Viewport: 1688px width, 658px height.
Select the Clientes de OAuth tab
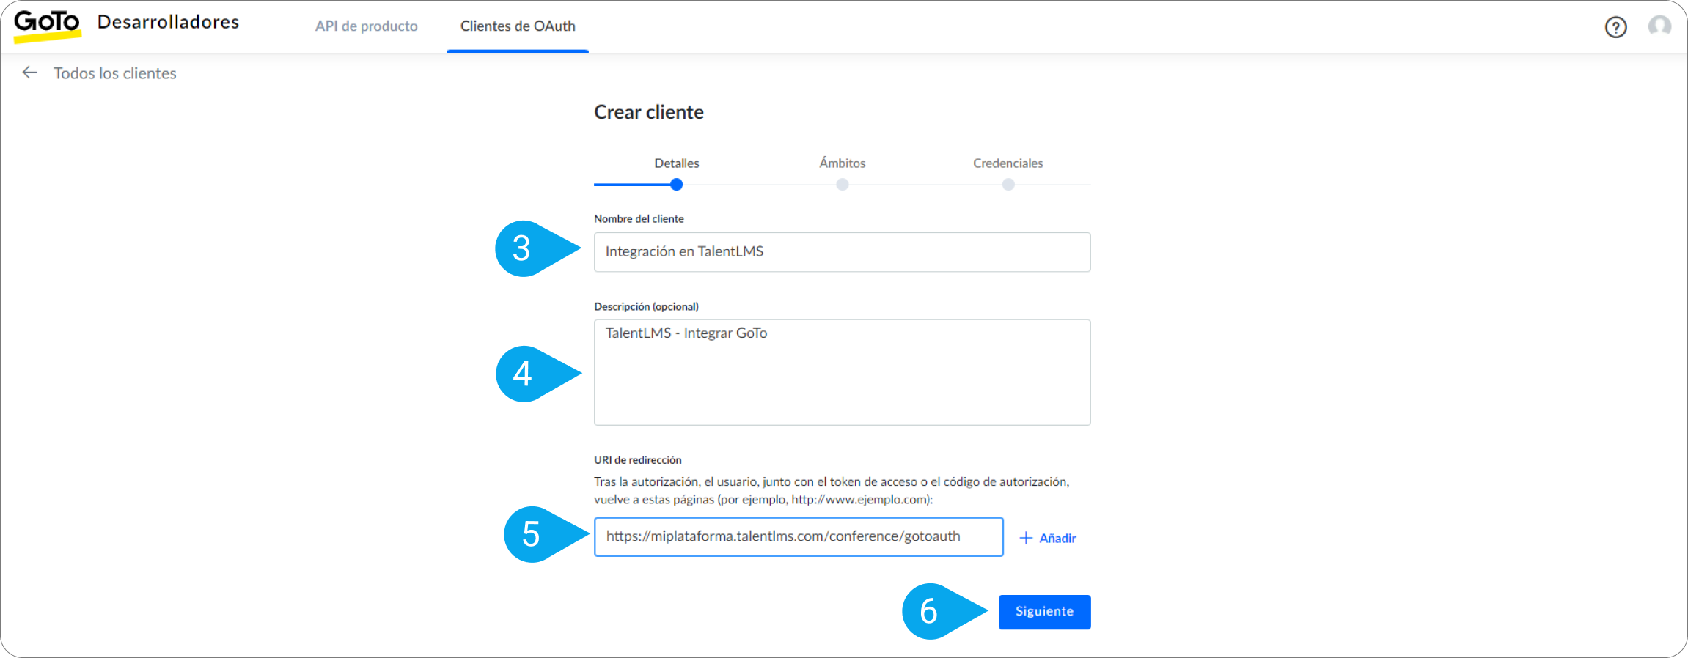[x=518, y=26]
